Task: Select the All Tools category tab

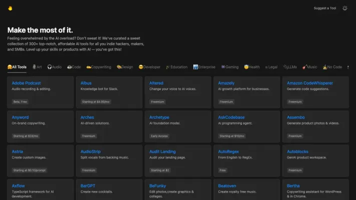Action: tap(17, 67)
